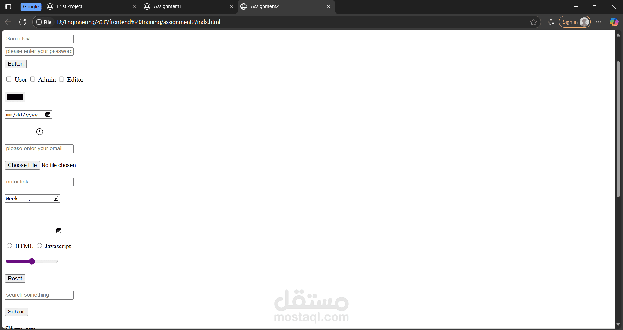Click the Reset button
The height and width of the screenshot is (330, 623).
coord(15,279)
